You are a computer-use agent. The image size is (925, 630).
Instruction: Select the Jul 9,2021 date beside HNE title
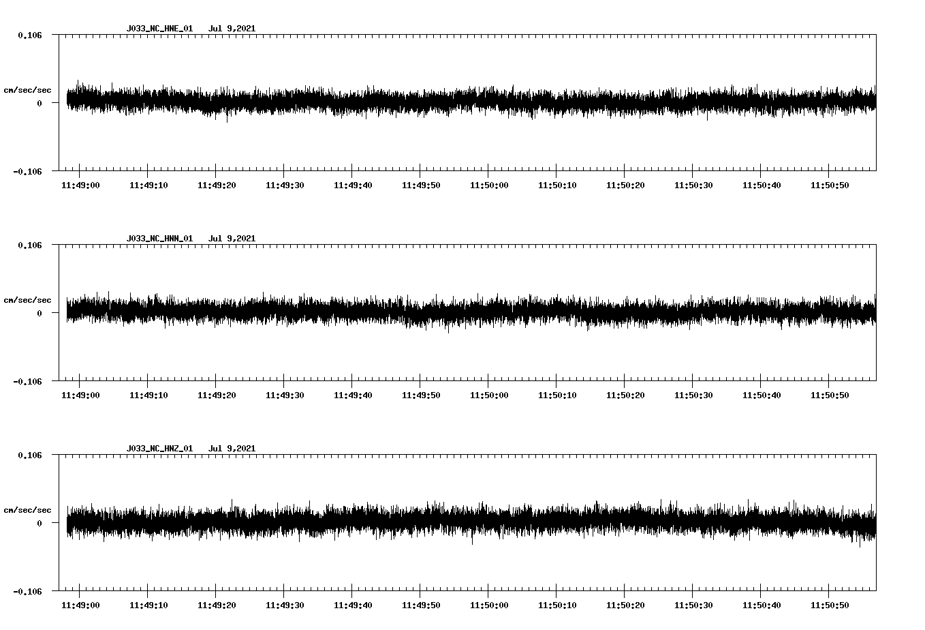click(x=234, y=29)
